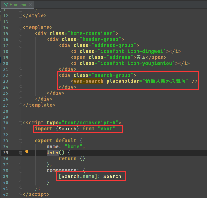Close the Home.vue tab
Screen dimensions: 207x198
pos(30,4)
